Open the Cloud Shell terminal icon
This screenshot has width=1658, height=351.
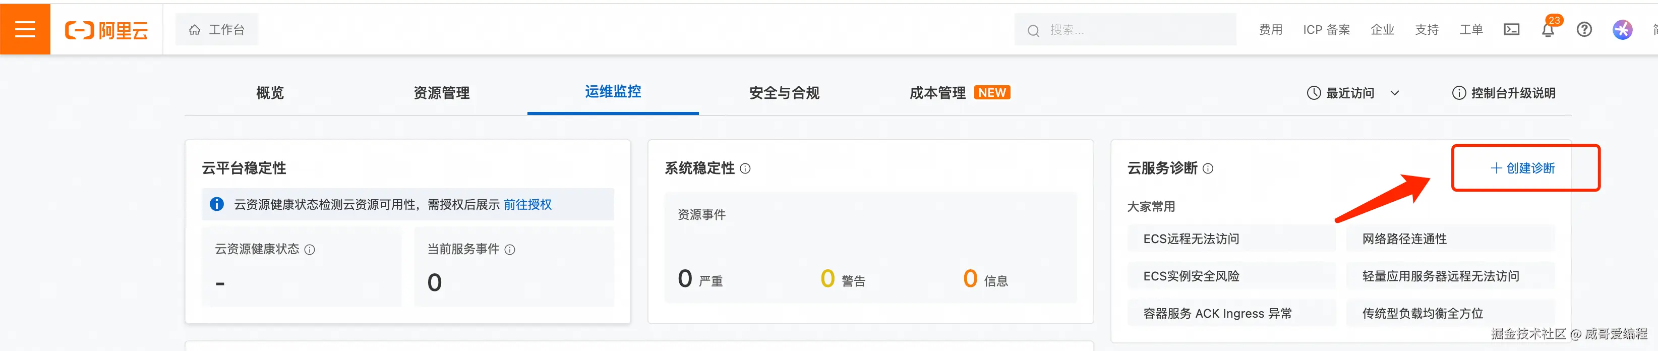click(1511, 30)
